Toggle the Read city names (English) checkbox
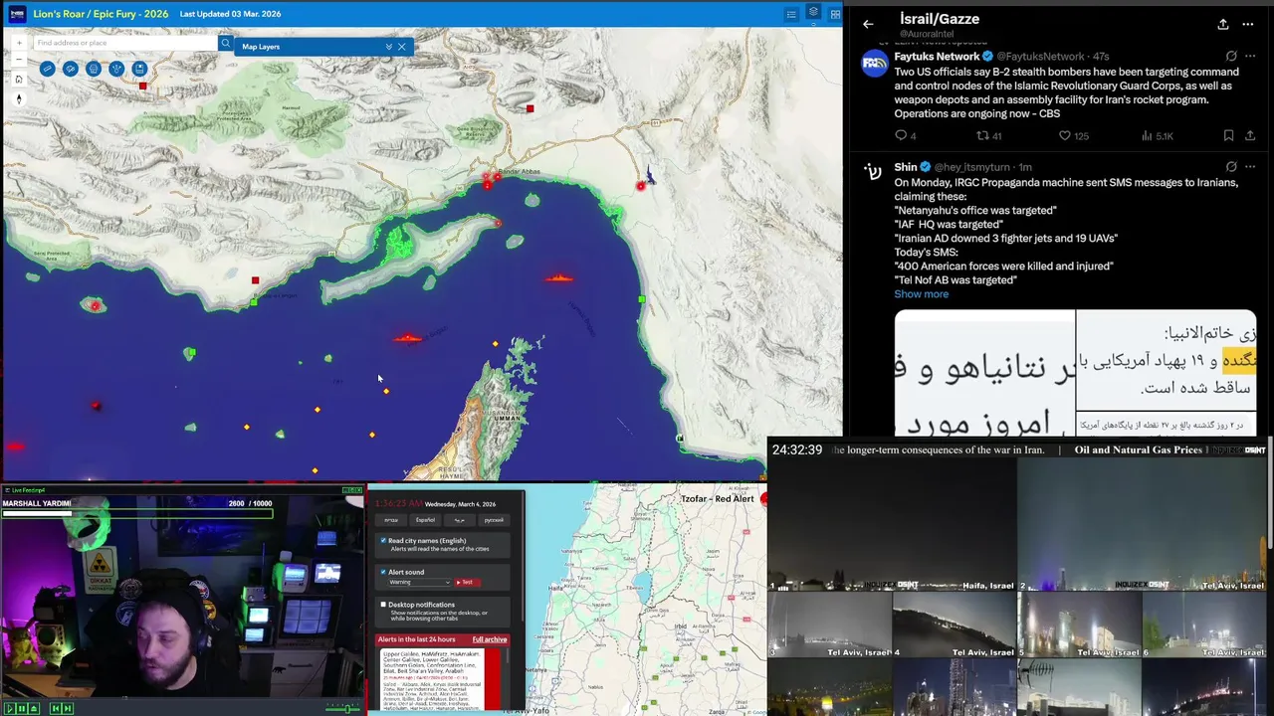 [383, 540]
